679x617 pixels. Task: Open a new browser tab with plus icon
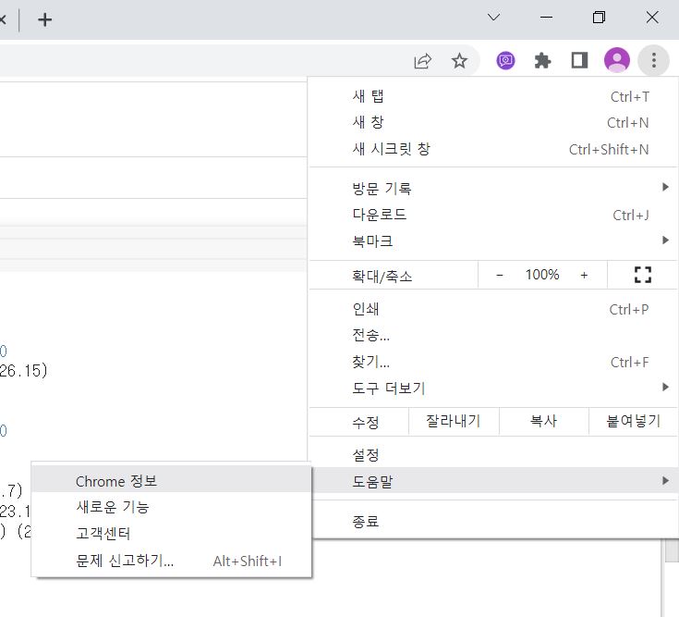pyautogui.click(x=45, y=20)
